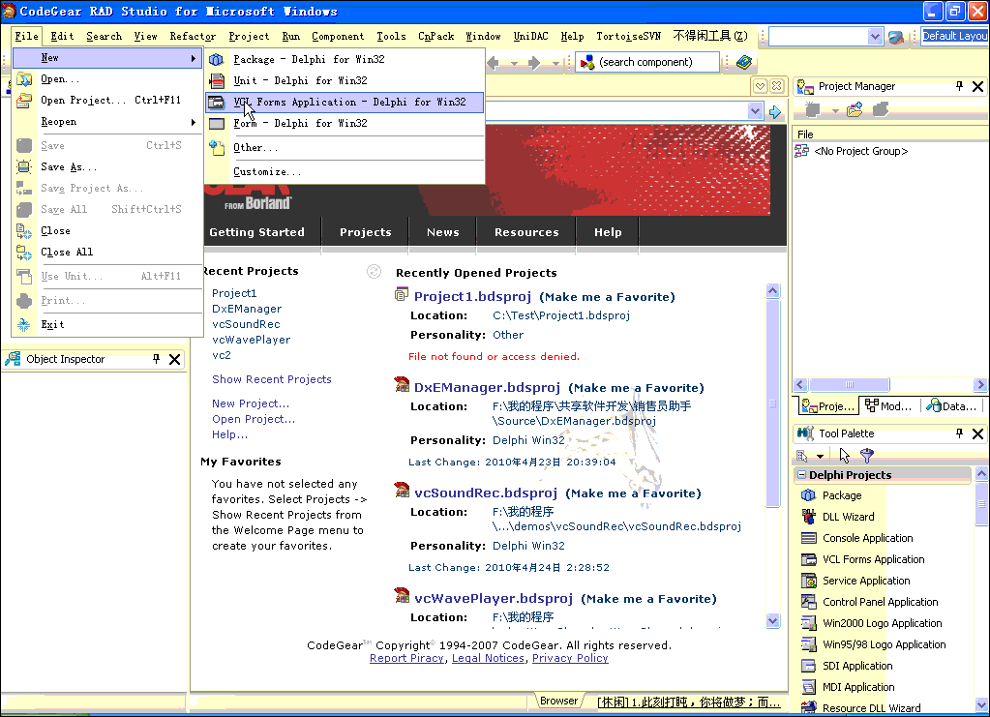Choose Unit - Delphi for Win32 entry
This screenshot has height=717, width=990.
[x=345, y=80]
